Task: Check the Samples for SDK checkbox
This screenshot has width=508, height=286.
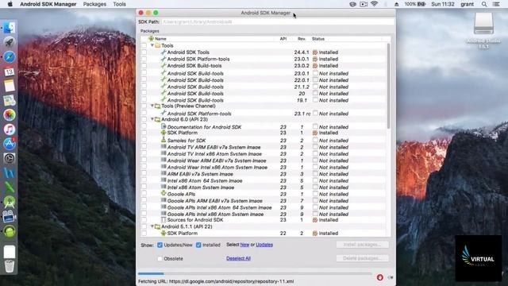Action: pyautogui.click(x=144, y=141)
